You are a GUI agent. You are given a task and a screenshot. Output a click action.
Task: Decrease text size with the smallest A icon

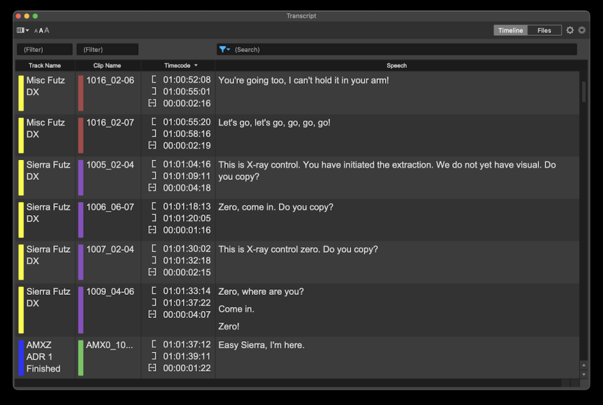36,31
